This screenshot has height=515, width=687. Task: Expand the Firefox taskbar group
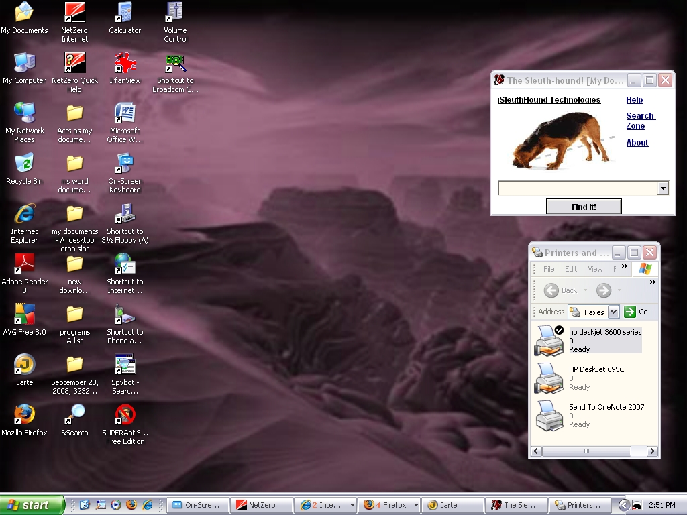(x=416, y=505)
